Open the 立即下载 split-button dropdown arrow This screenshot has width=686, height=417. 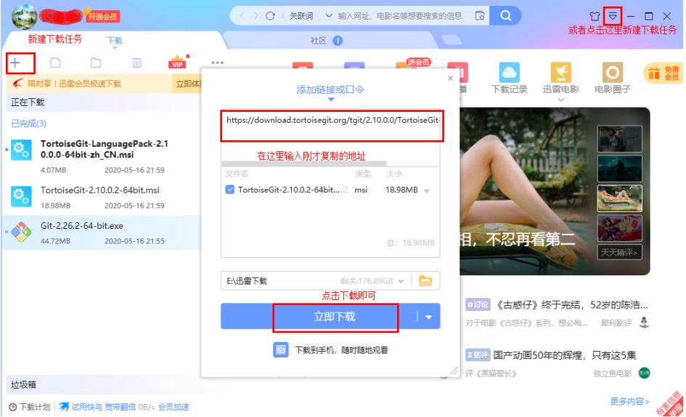(x=429, y=317)
